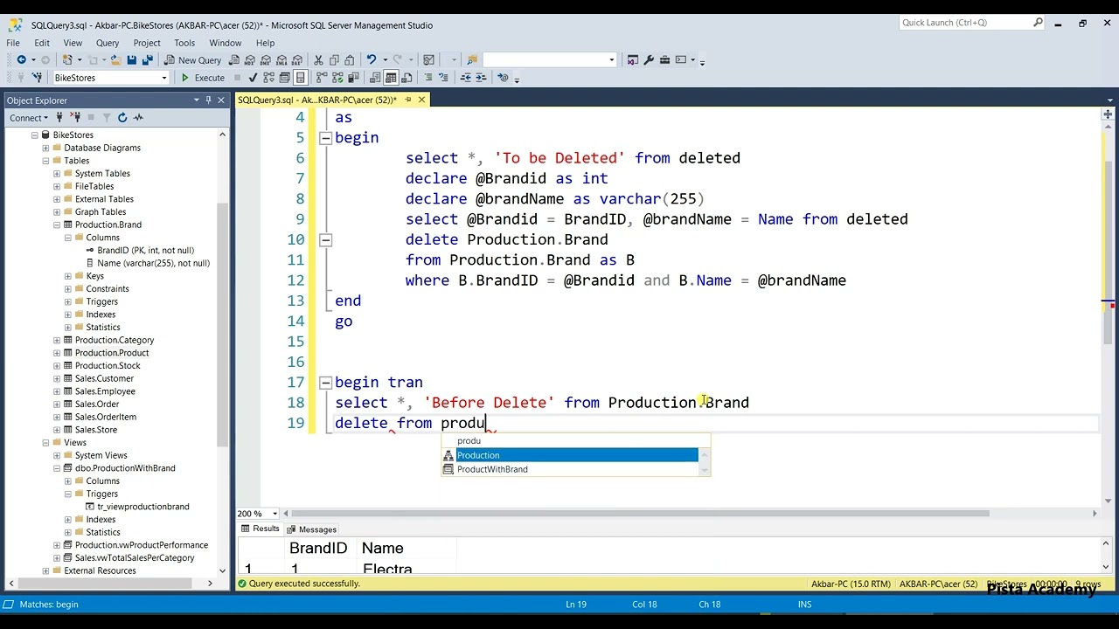Screen dimensions: 1119x629
Task: Click the Activity Monitor icon in Object Explorer
Action: click(x=138, y=118)
